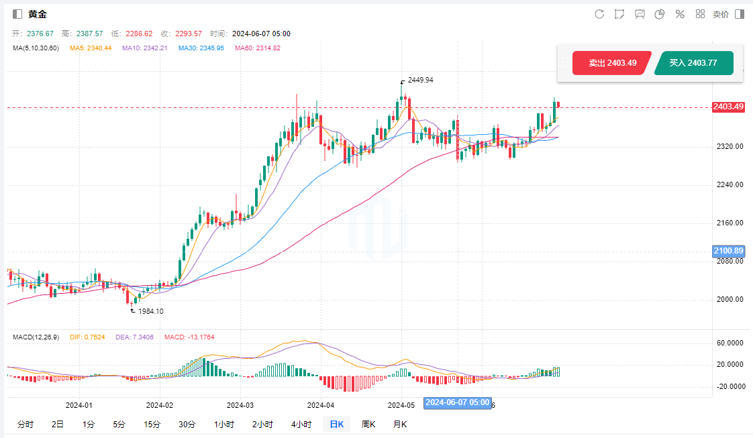Switch to the 周K weekly tab
753x438 pixels.
[x=368, y=424]
